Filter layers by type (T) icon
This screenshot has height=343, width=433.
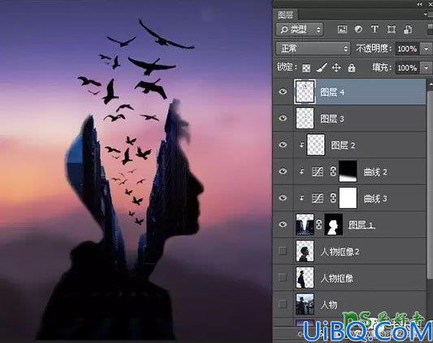[x=375, y=29]
